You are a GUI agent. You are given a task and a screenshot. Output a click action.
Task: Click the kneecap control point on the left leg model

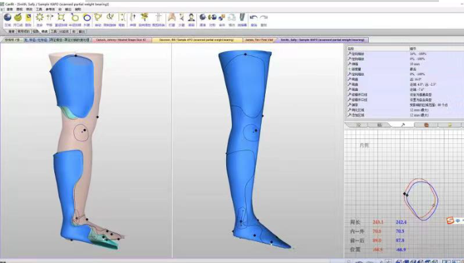[x=85, y=130]
